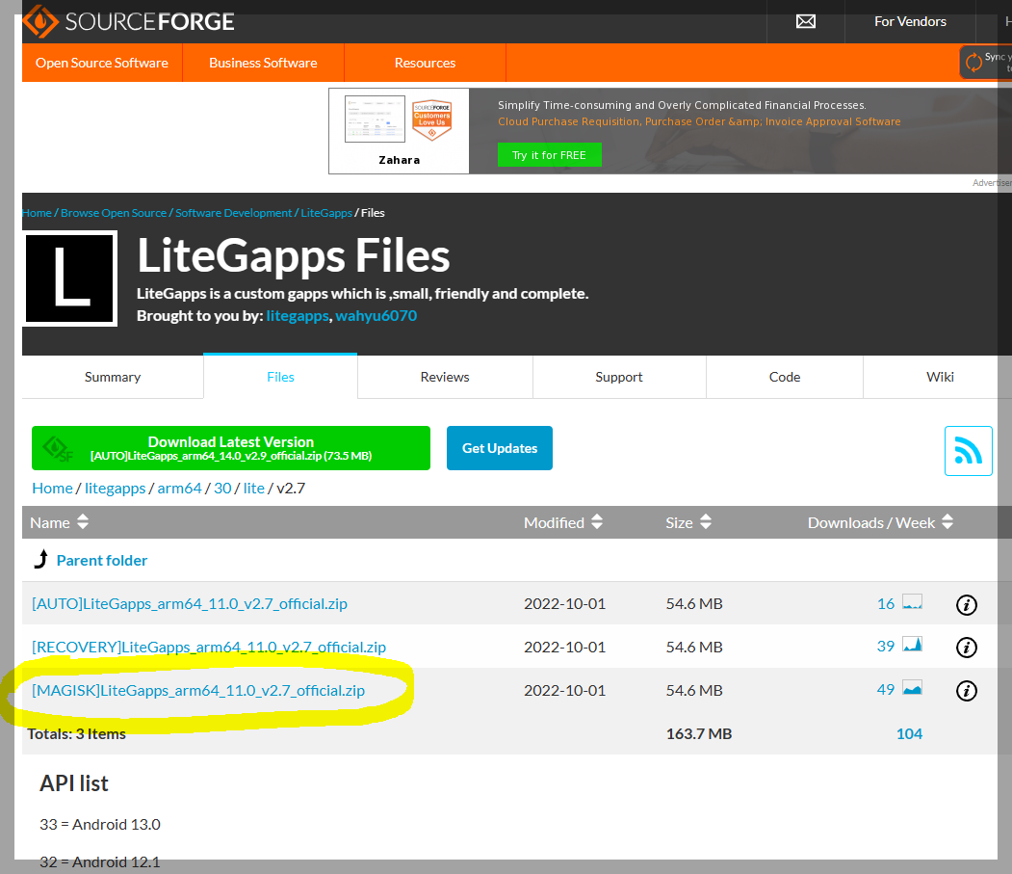Go to Home in file path breadcrumb
This screenshot has width=1012, height=874.
(x=52, y=488)
